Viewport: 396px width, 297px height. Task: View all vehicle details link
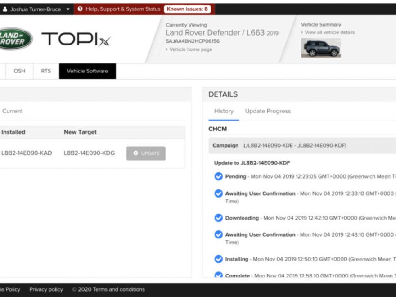pyautogui.click(x=329, y=32)
